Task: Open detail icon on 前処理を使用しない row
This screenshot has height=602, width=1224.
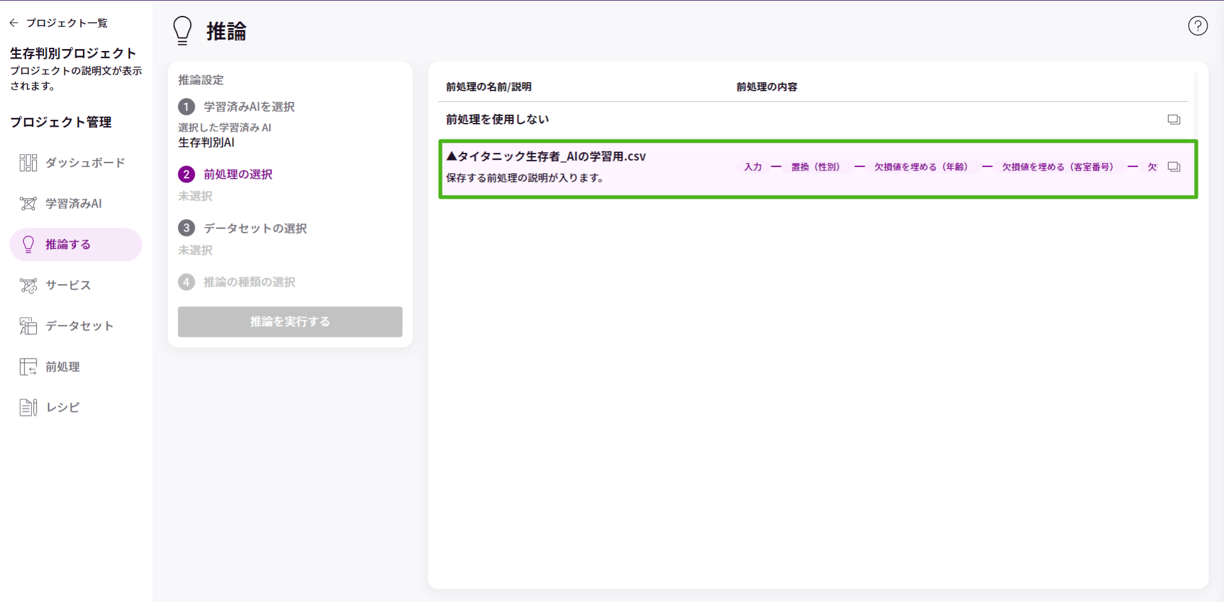Action: click(x=1174, y=120)
